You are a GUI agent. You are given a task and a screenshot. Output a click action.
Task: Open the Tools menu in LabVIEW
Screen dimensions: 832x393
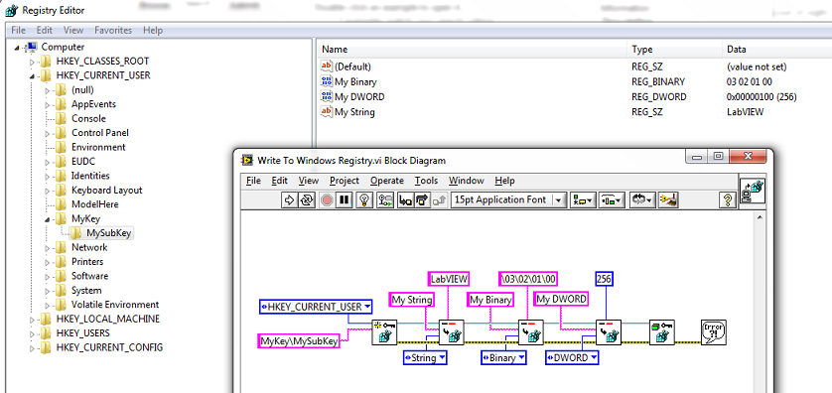click(x=426, y=181)
